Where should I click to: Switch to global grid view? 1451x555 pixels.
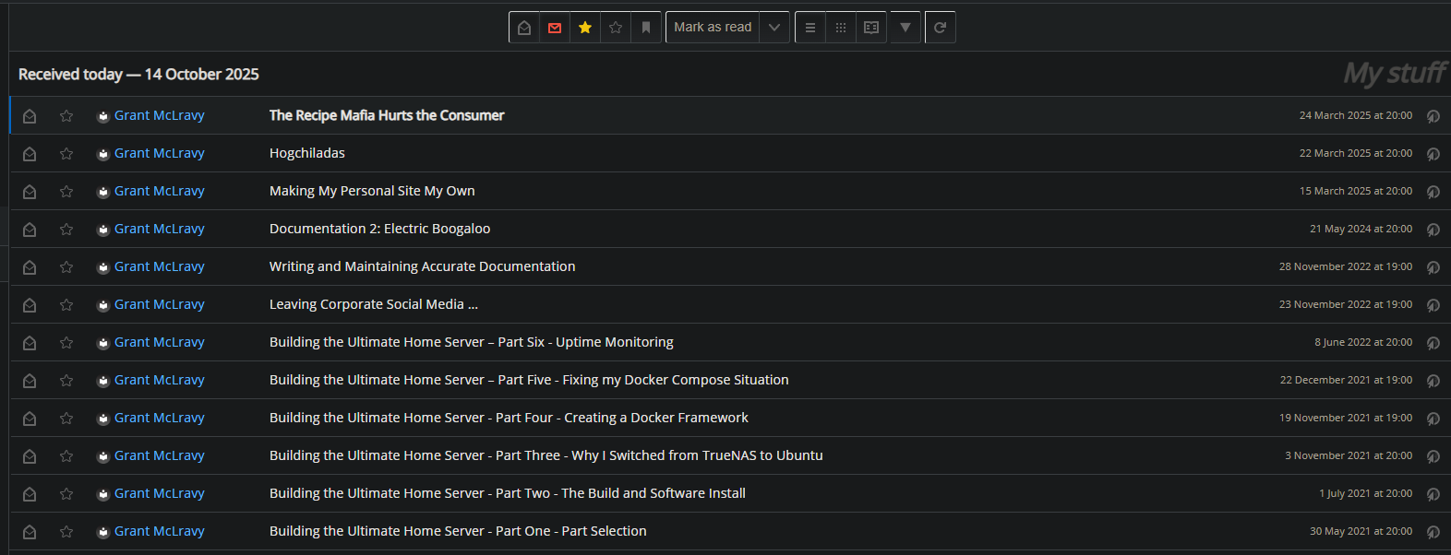pos(841,28)
